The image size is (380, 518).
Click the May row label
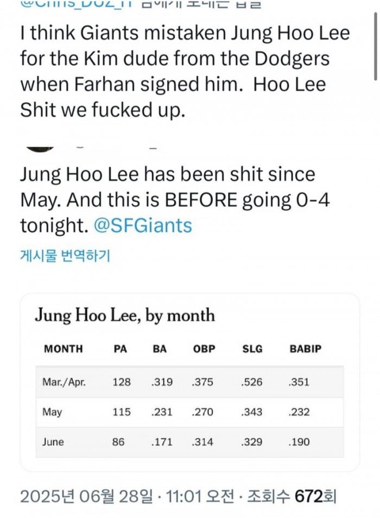coord(52,412)
